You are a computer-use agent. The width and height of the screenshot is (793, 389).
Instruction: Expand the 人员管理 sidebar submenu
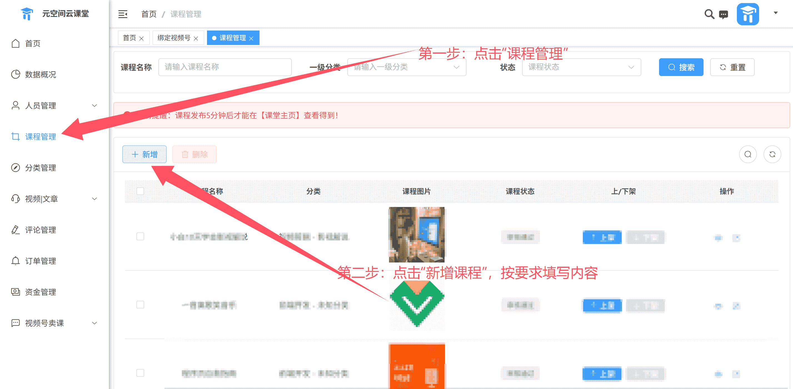click(x=40, y=105)
